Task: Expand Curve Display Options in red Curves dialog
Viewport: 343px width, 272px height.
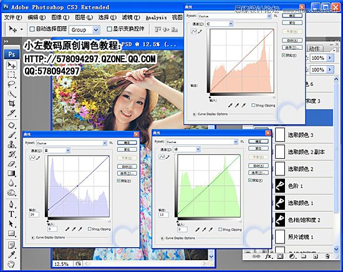Action: [195, 114]
